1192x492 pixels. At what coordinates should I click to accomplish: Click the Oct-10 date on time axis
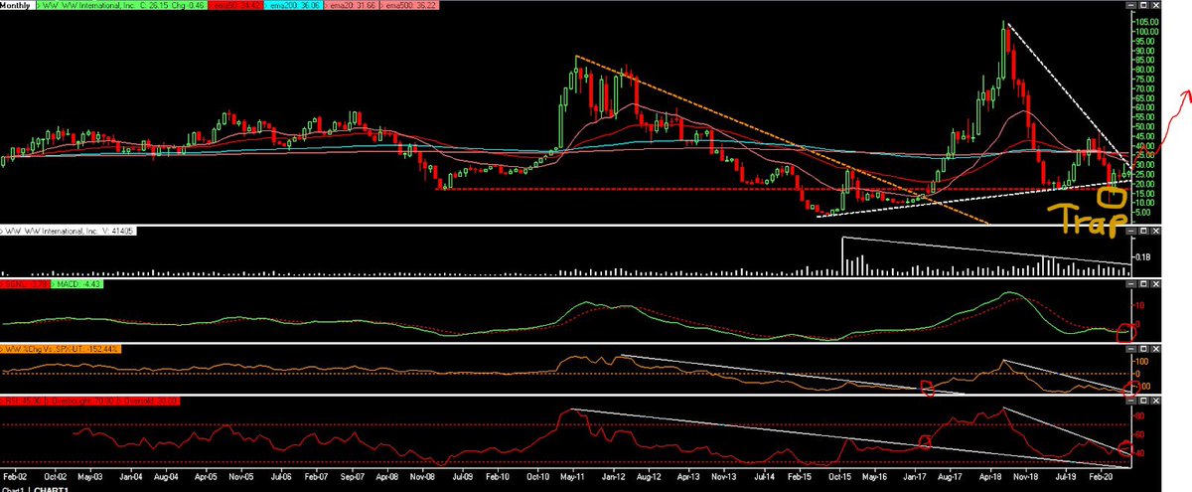click(538, 478)
